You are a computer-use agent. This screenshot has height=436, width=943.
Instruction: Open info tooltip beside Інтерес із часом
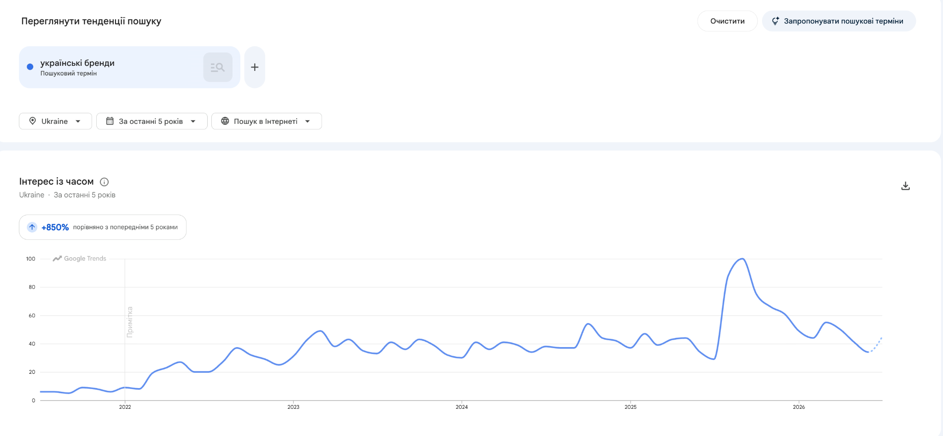(x=105, y=182)
